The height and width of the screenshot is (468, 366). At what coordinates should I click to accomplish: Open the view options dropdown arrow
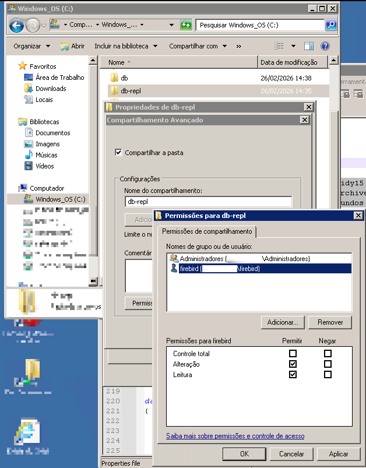pyautogui.click(x=293, y=46)
